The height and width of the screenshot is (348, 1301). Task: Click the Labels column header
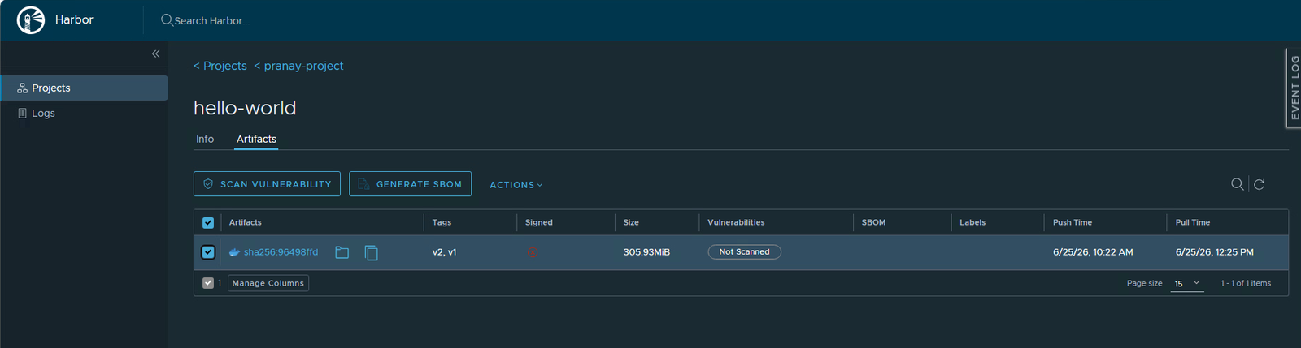[x=972, y=222]
